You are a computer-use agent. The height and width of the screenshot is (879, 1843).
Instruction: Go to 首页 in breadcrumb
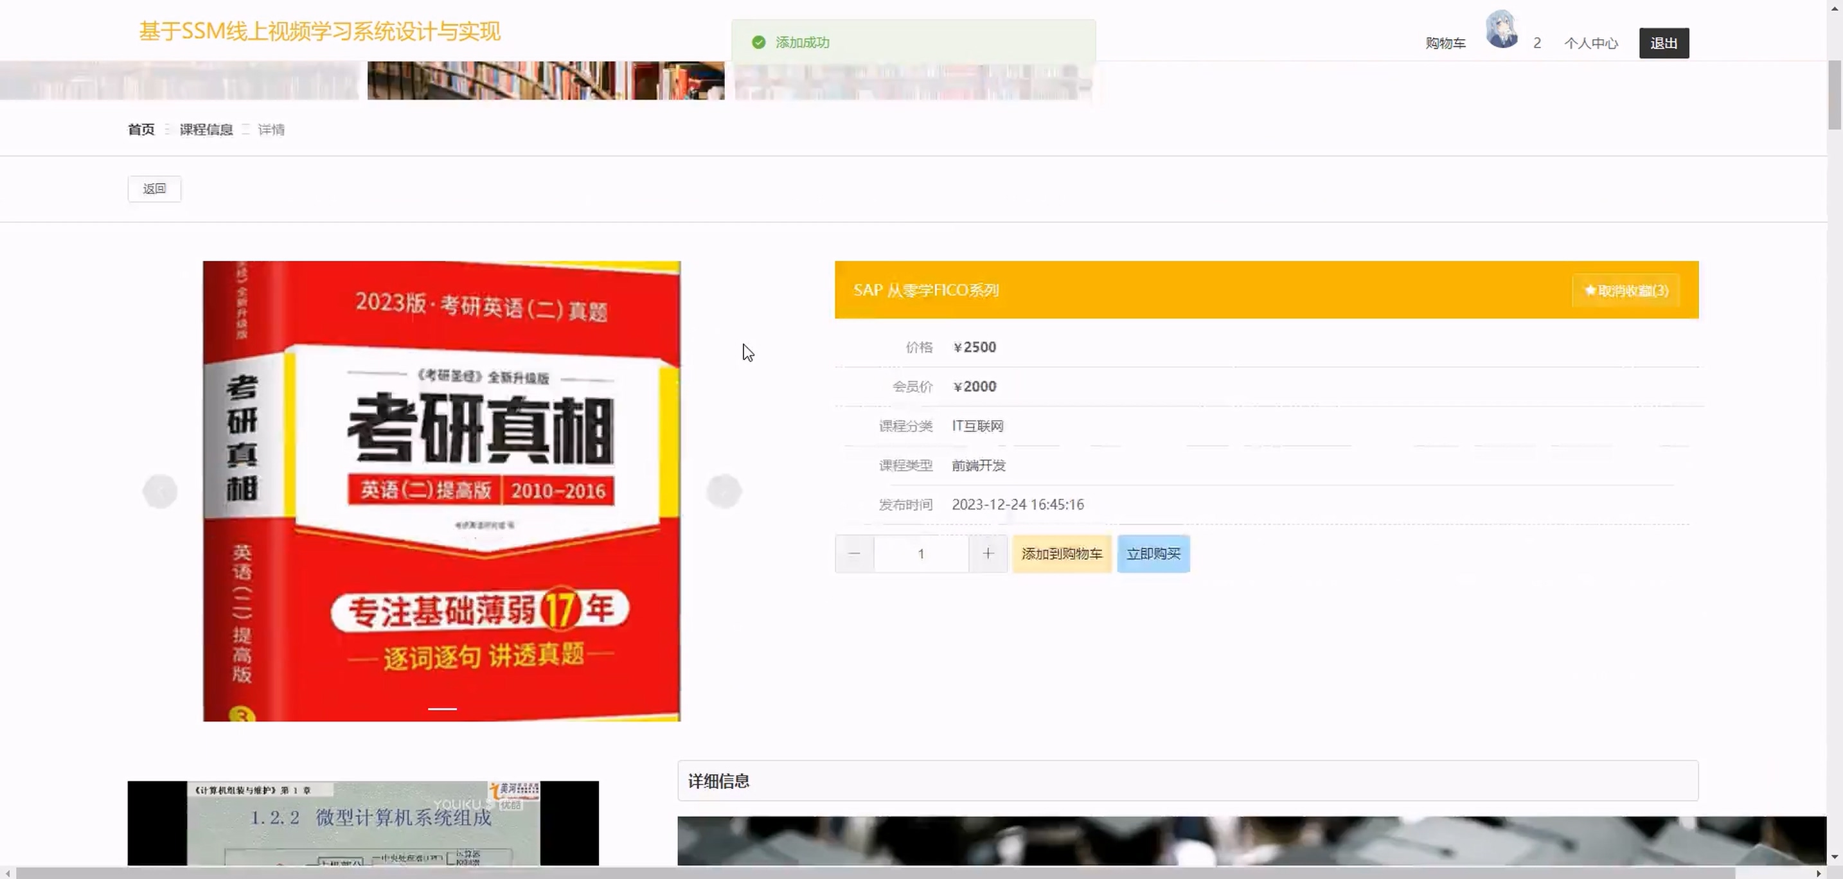tap(141, 129)
